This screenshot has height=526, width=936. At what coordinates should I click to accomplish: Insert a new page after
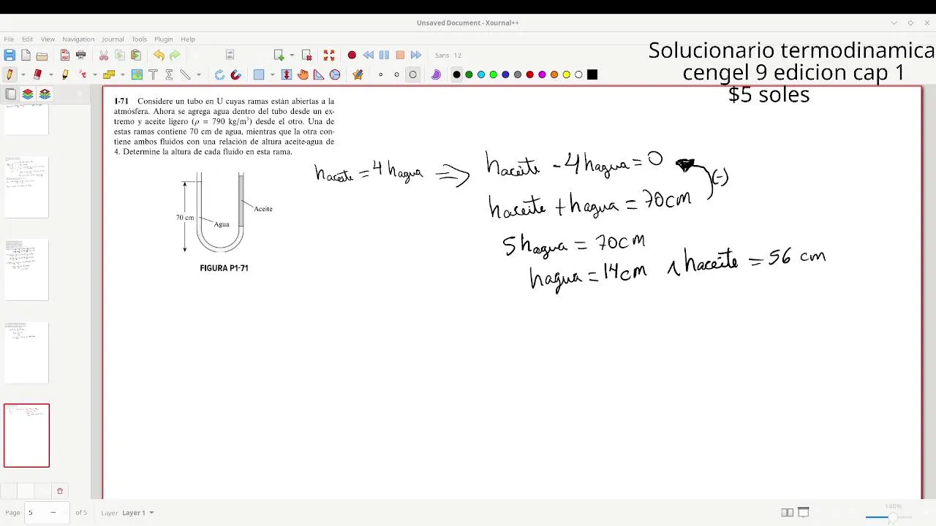[x=279, y=55]
